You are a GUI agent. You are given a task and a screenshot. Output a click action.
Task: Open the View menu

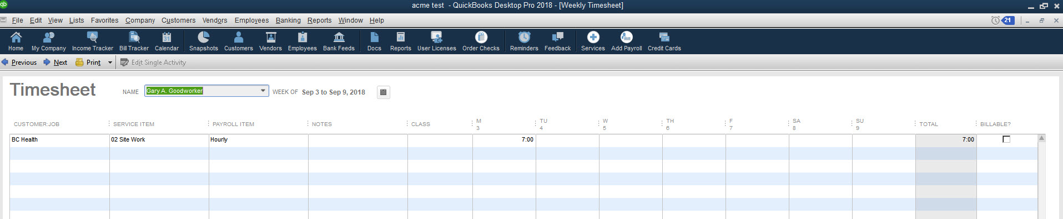point(56,20)
